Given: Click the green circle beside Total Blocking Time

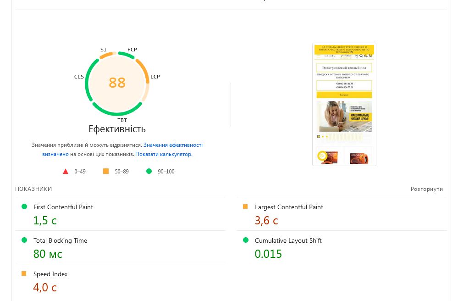Looking at the screenshot, I should [x=24, y=240].
